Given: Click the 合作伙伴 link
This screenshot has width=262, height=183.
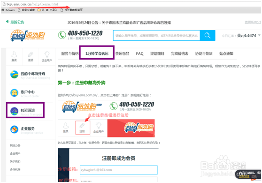Looking at the screenshot, I should tap(15, 169).
